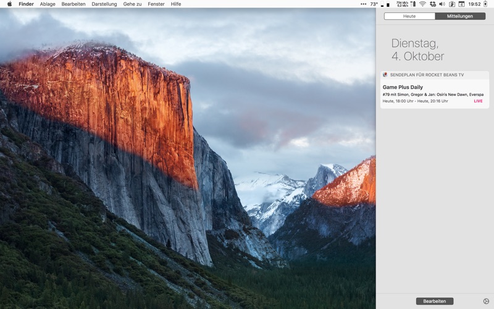This screenshot has width=494, height=309.
Task: Open the Gehe zu menu
Action: [x=132, y=4]
